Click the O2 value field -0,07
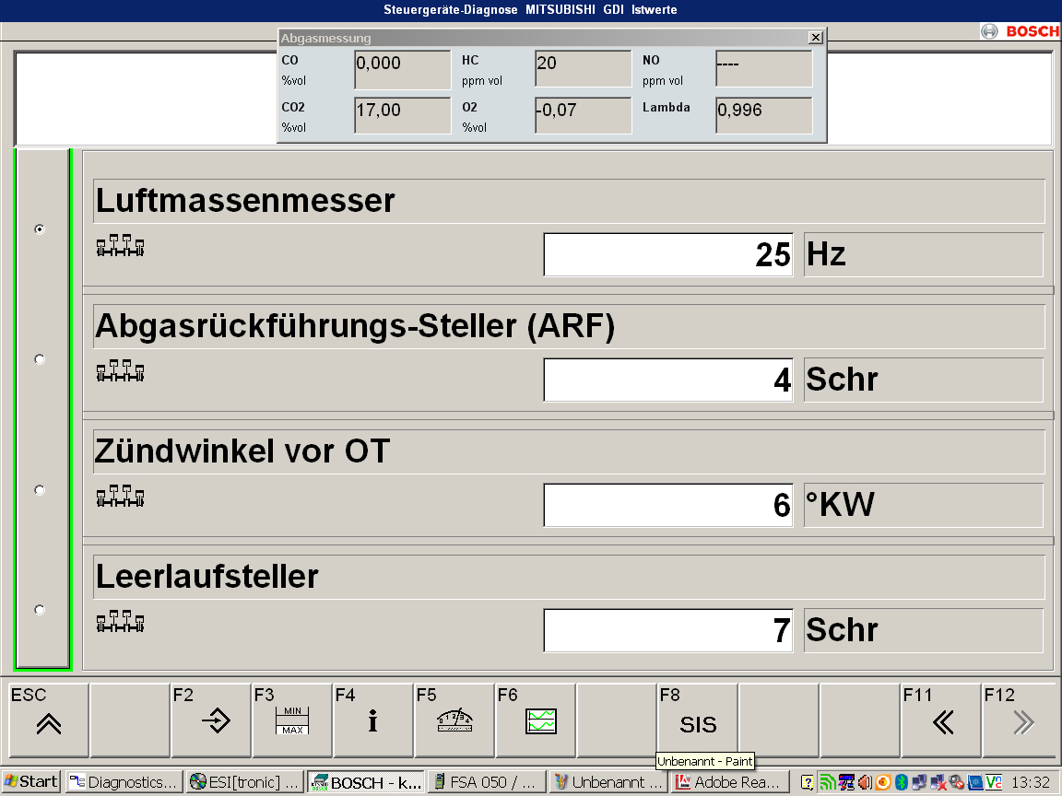1062x796 pixels. click(584, 116)
